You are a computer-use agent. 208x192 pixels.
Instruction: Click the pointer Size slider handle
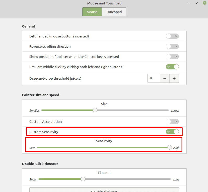pos(95,110)
